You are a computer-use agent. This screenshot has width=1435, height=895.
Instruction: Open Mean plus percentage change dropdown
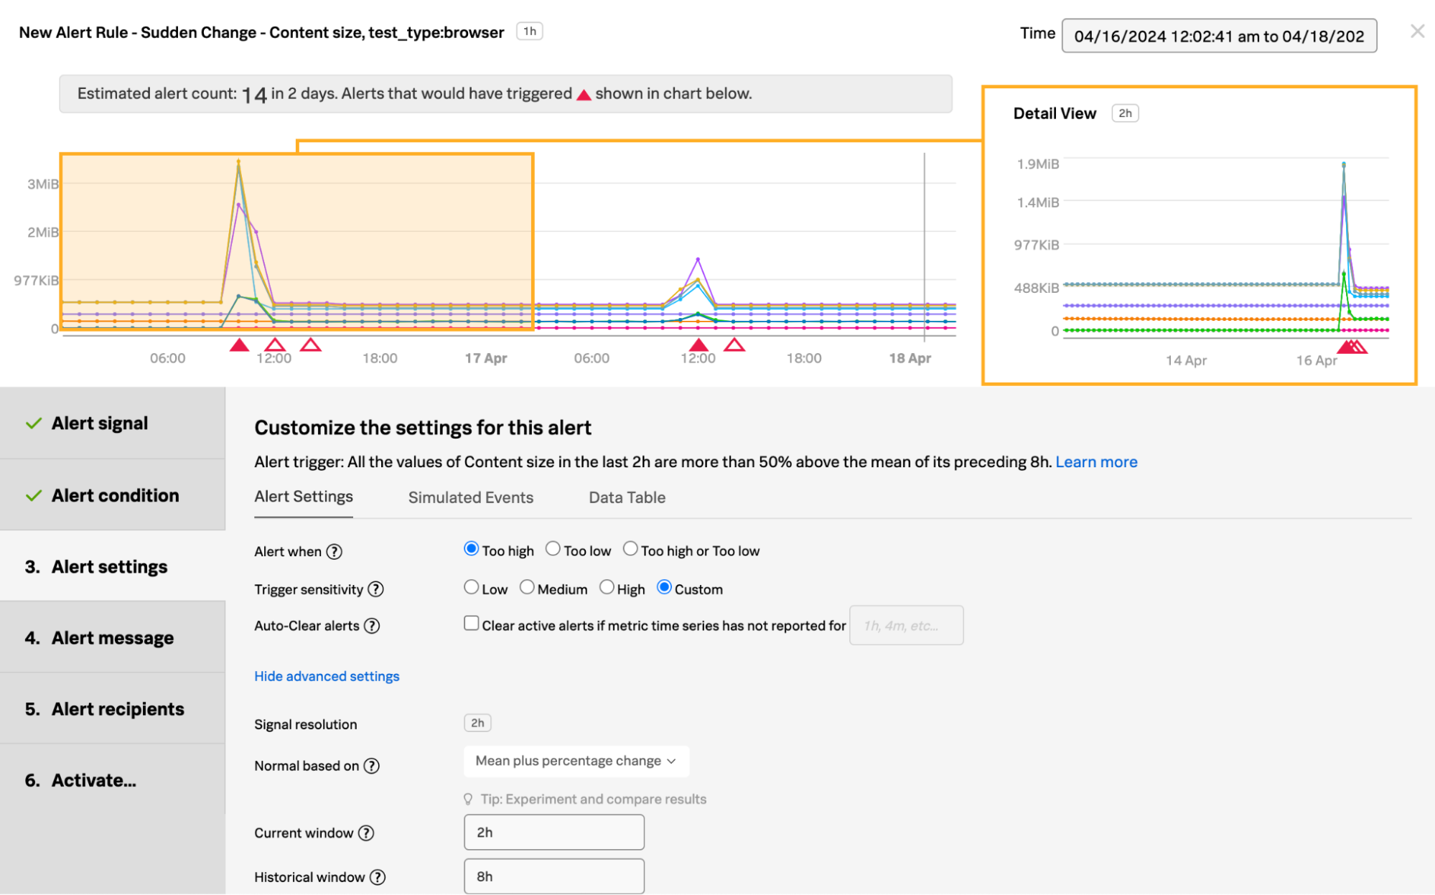[576, 761]
